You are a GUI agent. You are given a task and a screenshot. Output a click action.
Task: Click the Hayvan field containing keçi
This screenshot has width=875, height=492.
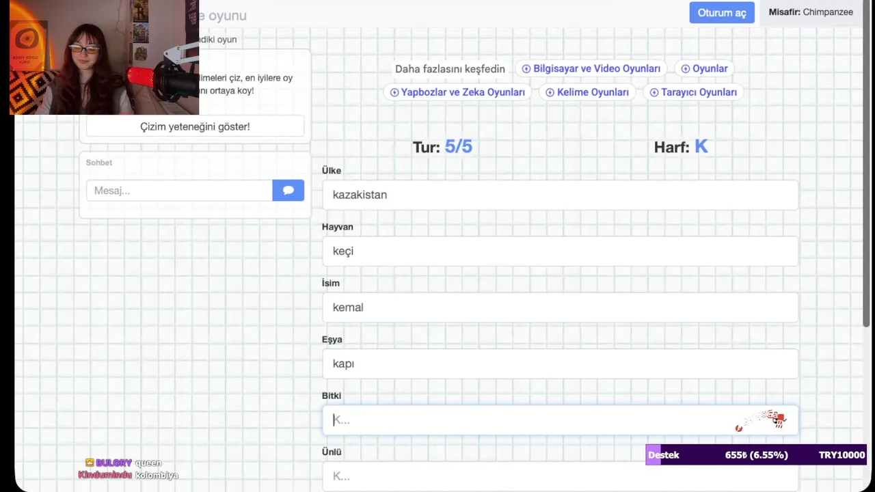tap(560, 251)
